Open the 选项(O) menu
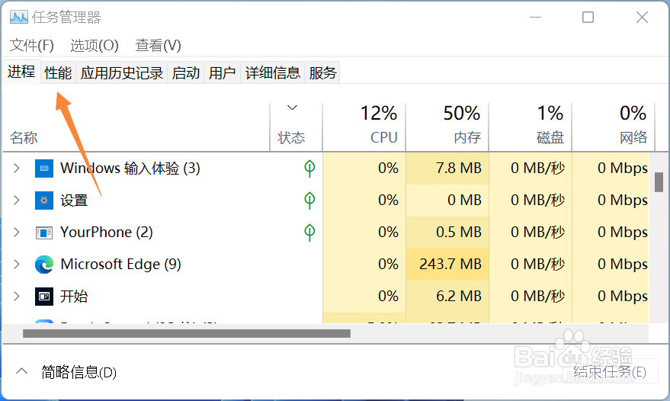Screen dimensions: 670x401 point(94,45)
